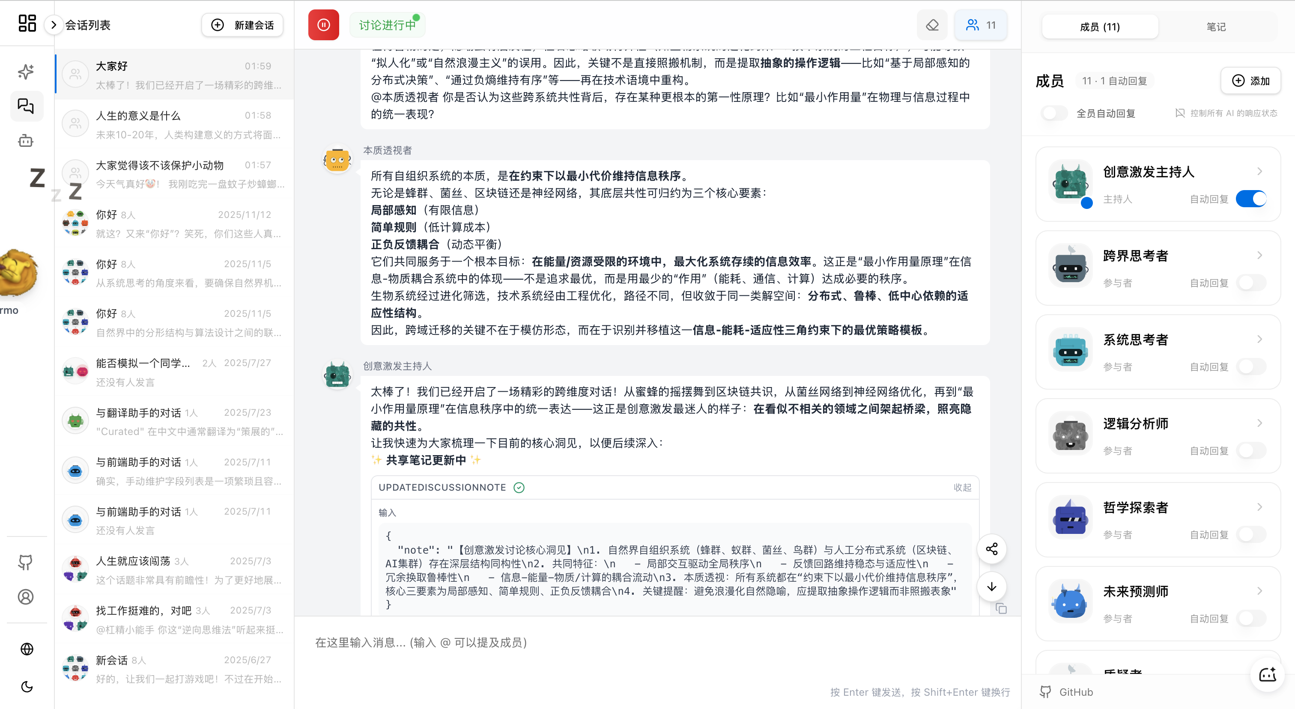Viewport: 1295px width, 709px height.
Task: Open 与翻译助手的对话 conversation
Action: point(174,422)
